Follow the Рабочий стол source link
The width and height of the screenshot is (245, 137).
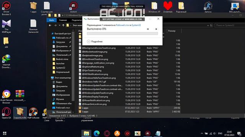point(123,25)
